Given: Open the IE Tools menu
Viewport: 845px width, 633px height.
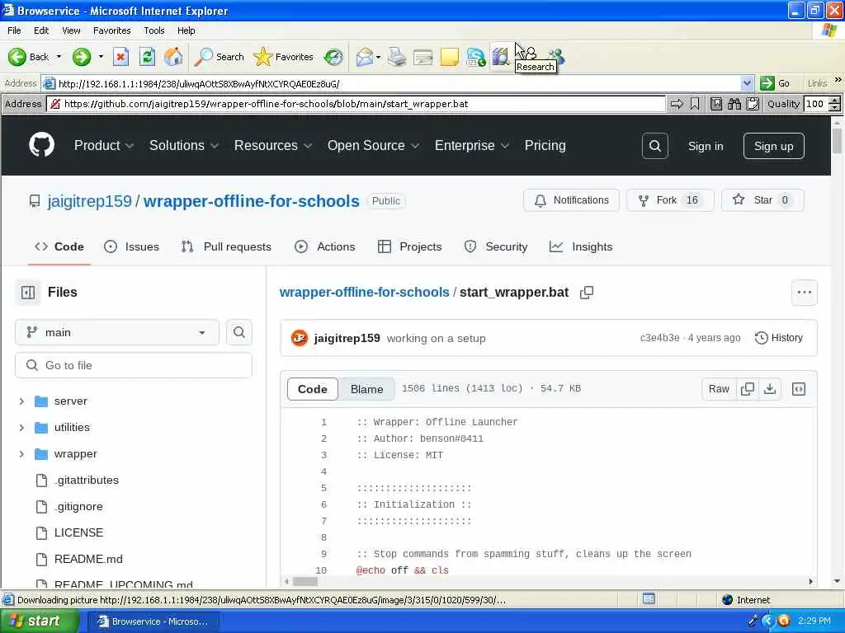Looking at the screenshot, I should coord(153,30).
